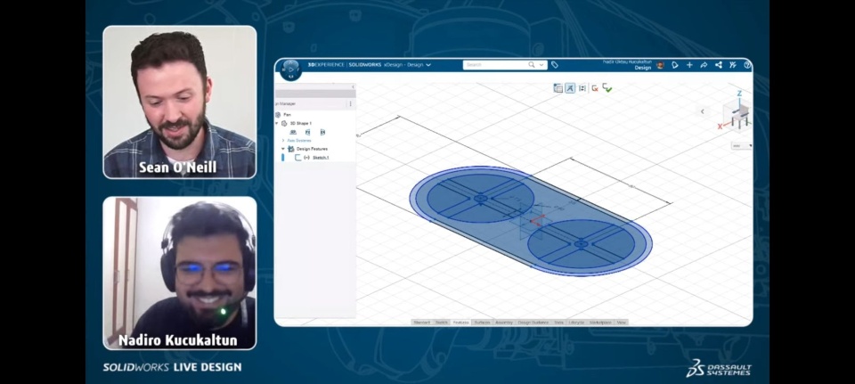The width and height of the screenshot is (855, 384).
Task: Open the 3DEXPERIENCE compass
Action: coord(291,69)
